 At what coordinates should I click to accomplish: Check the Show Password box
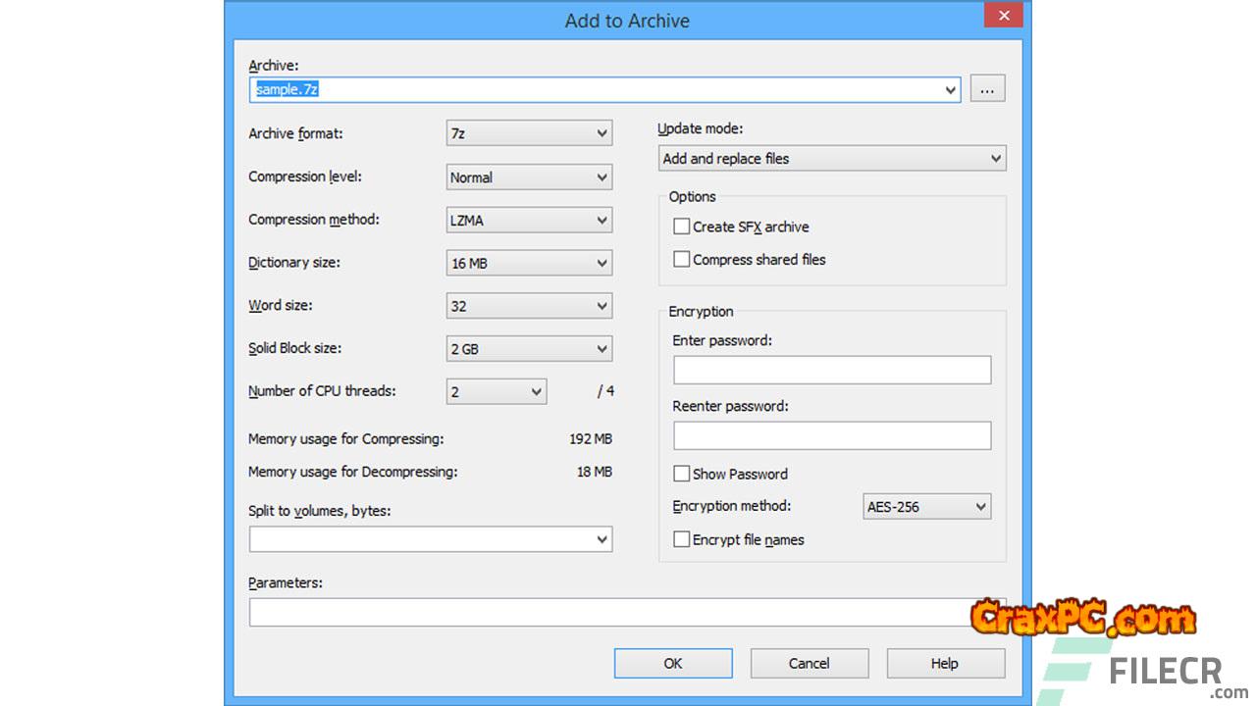coord(682,474)
